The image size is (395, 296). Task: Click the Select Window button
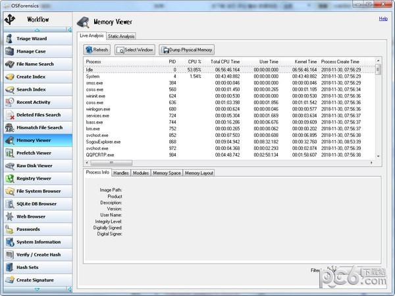point(135,50)
